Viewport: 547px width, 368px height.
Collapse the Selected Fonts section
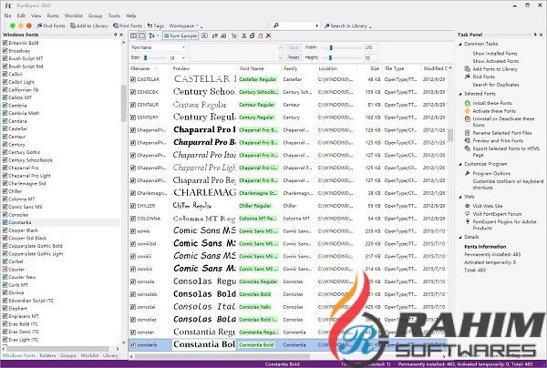(x=460, y=94)
